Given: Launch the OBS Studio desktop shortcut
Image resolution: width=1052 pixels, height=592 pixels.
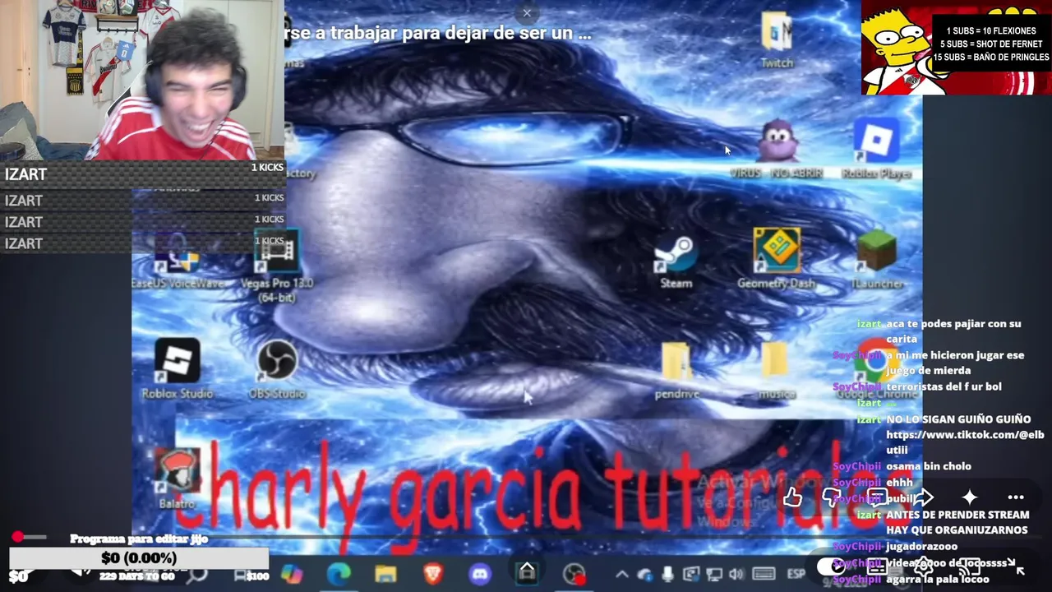Looking at the screenshot, I should (277, 368).
